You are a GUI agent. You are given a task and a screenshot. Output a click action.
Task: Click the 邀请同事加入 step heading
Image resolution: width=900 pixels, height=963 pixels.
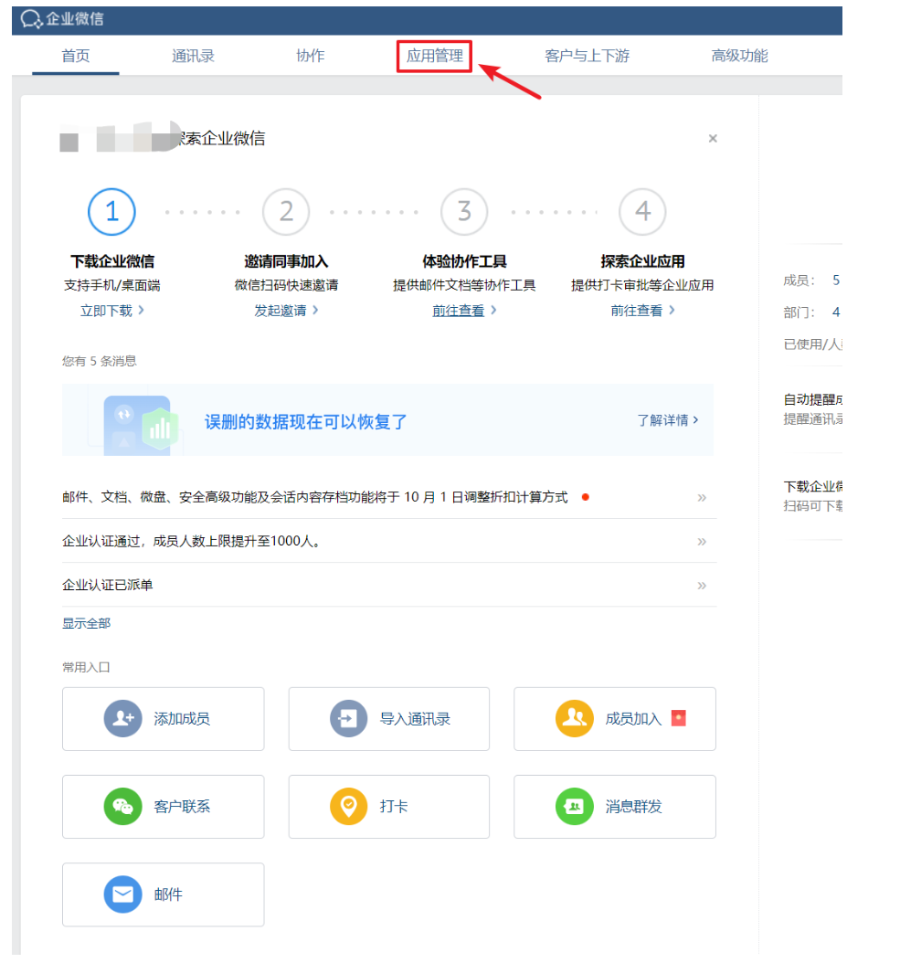click(286, 261)
